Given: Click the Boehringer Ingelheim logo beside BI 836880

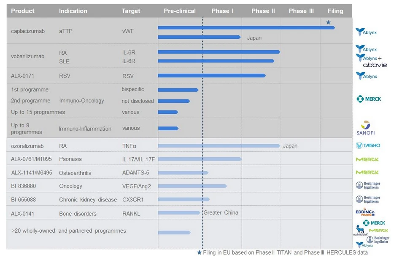Looking at the screenshot, I should tap(368, 185).
